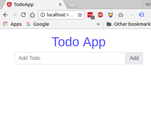The width and height of the screenshot is (151, 128).
Task: Open the LastPass extension icon
Action: coord(91,15)
